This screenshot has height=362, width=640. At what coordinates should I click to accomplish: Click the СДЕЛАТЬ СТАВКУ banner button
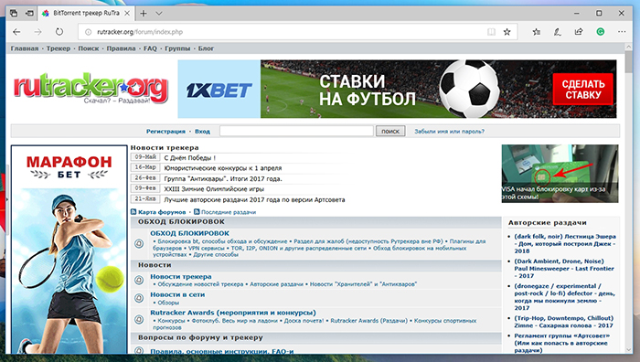coord(583,90)
